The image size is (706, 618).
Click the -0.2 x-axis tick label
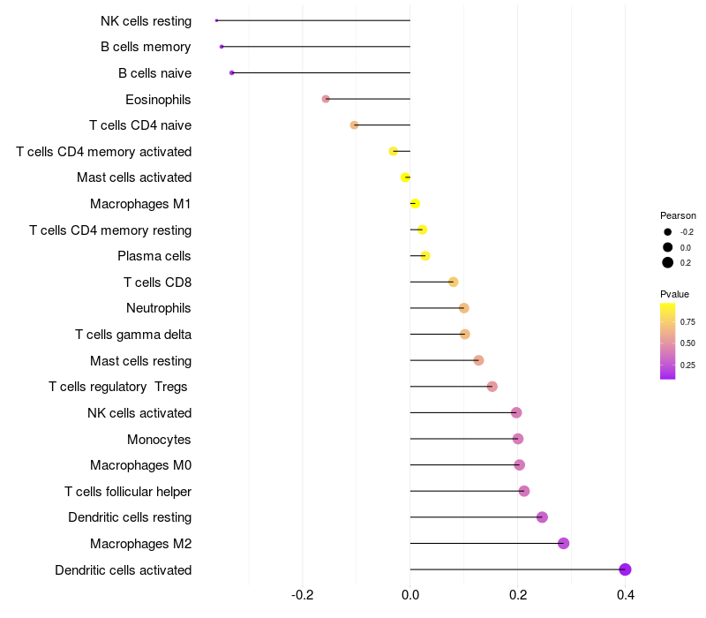(303, 596)
